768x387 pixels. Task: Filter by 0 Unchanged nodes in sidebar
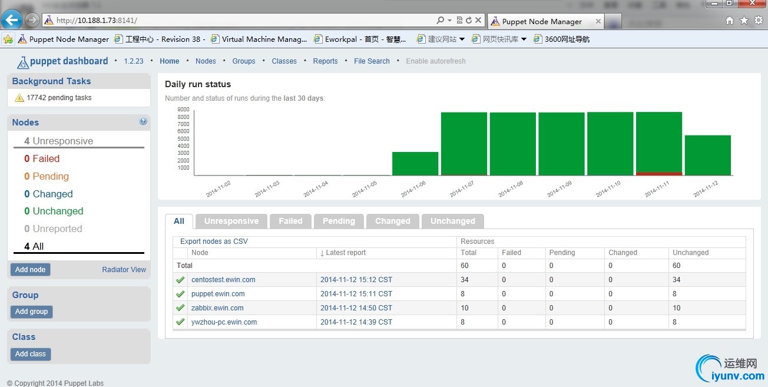[54, 211]
